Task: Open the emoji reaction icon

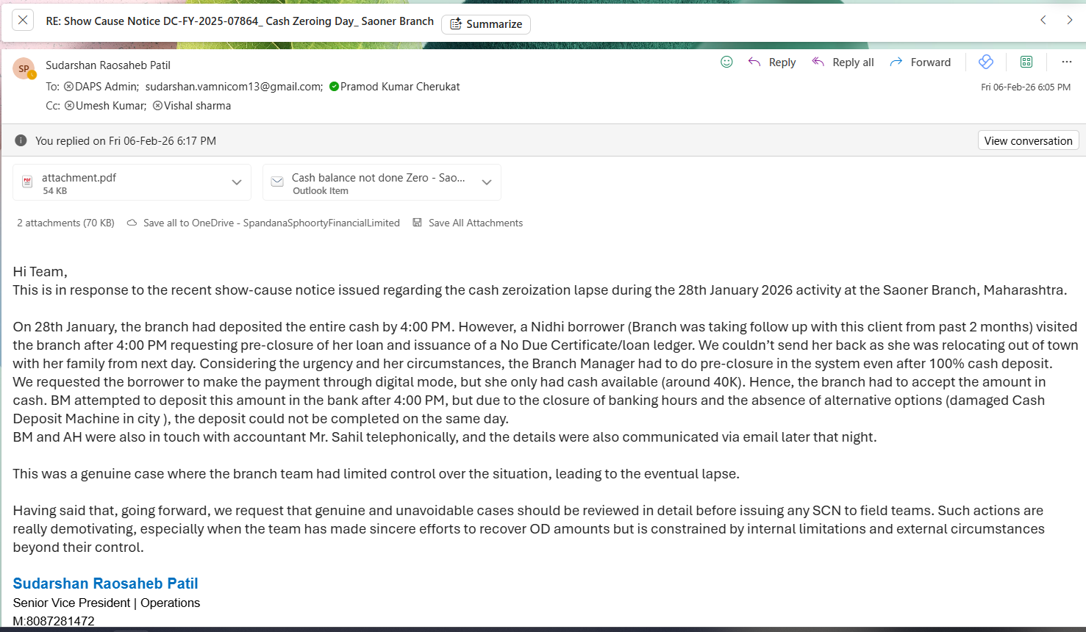Action: pos(726,62)
